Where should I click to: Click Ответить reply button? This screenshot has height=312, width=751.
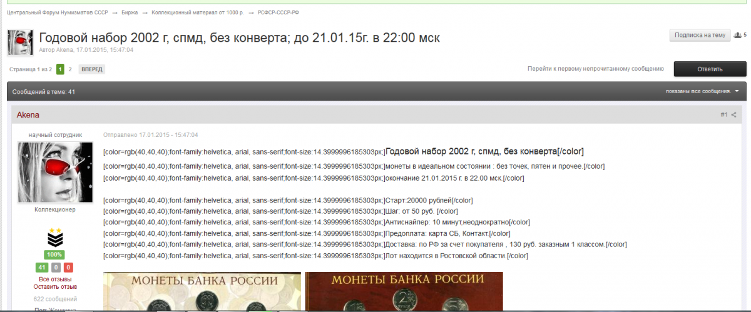point(710,69)
